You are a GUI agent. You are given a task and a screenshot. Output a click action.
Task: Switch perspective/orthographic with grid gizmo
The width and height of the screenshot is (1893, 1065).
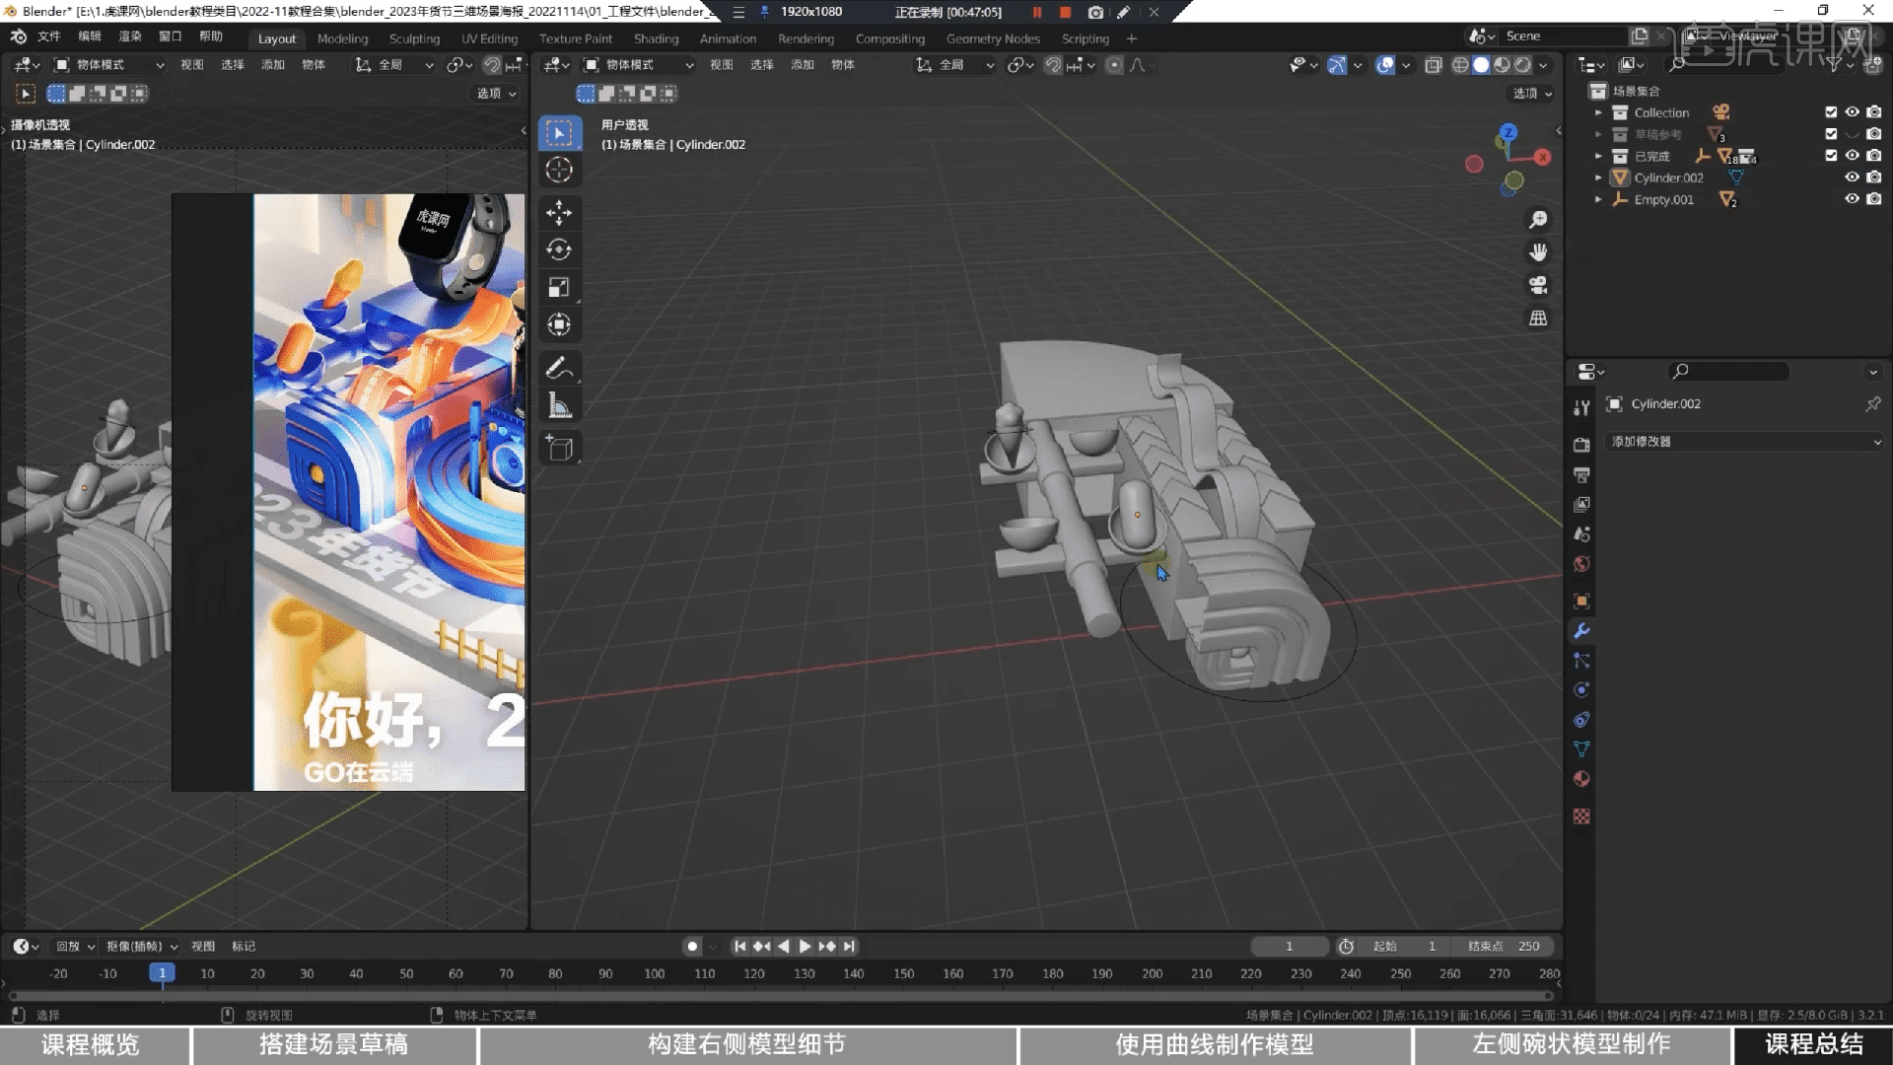(1538, 318)
